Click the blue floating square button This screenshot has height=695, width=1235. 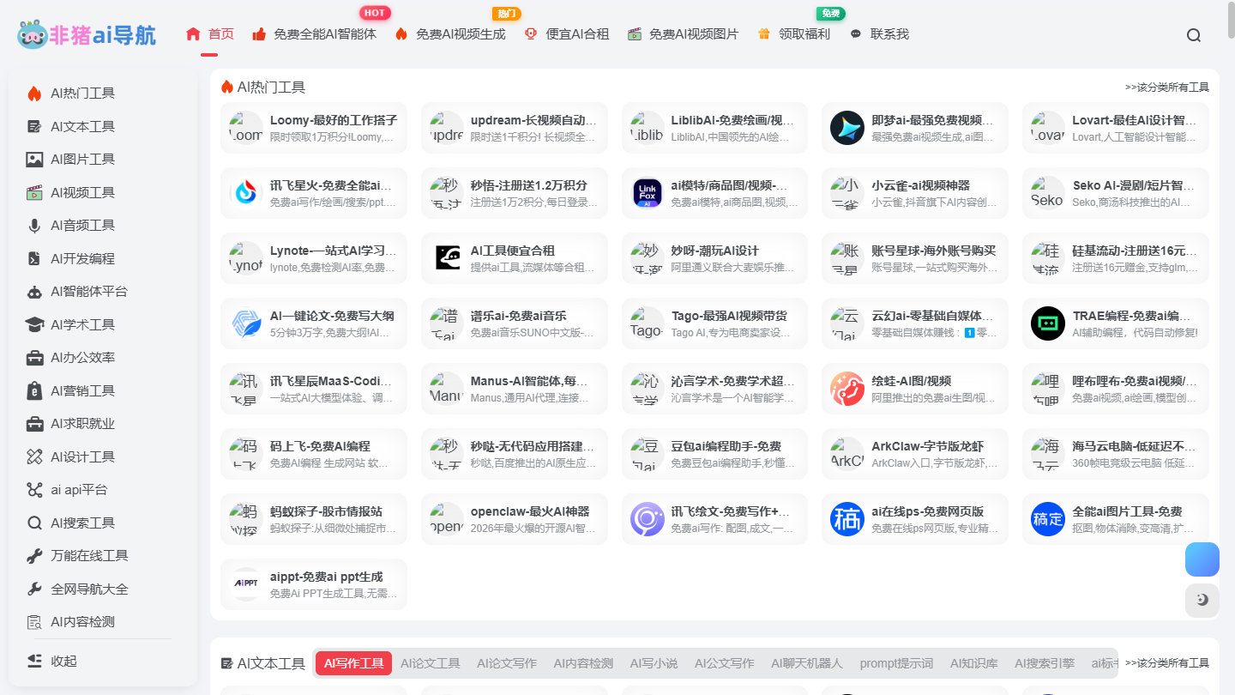pos(1202,559)
